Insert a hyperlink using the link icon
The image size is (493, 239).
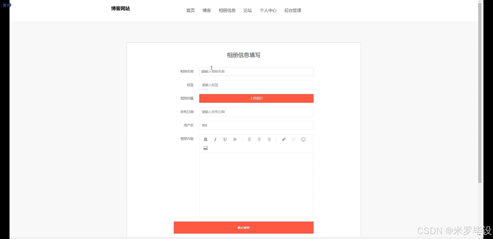283,139
